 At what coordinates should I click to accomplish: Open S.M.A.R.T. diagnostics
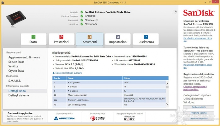[14, 81]
